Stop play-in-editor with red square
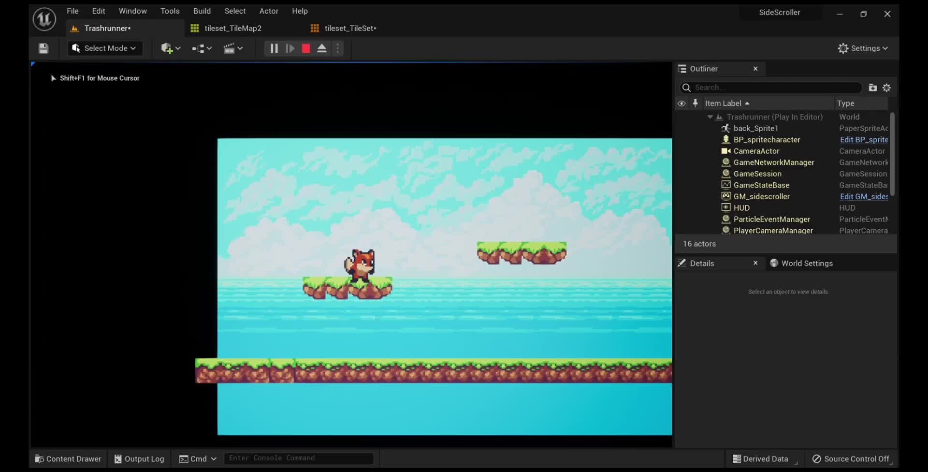This screenshot has width=928, height=472. click(x=306, y=48)
